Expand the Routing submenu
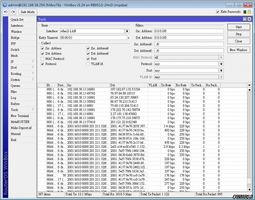 (33, 73)
